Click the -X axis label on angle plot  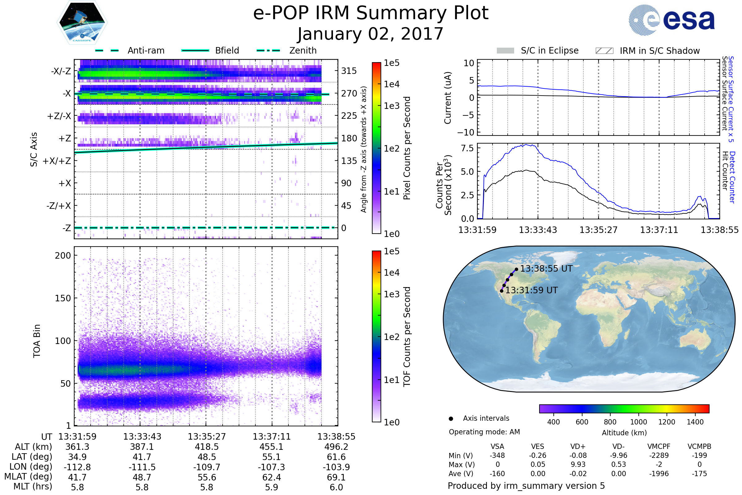(66, 93)
